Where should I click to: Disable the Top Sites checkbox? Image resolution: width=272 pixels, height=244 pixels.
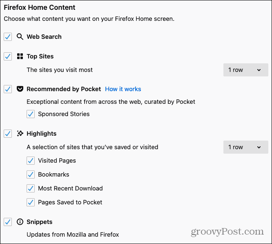tap(8, 56)
